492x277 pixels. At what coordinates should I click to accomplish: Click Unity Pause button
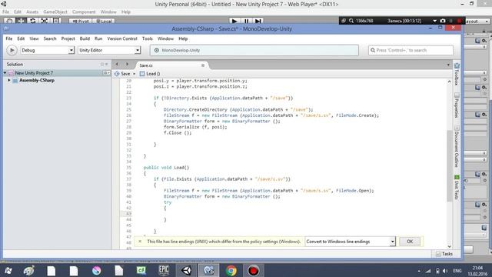pyautogui.click(x=246, y=21)
